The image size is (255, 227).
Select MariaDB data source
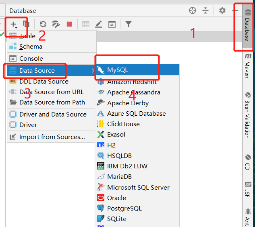coord(137,177)
